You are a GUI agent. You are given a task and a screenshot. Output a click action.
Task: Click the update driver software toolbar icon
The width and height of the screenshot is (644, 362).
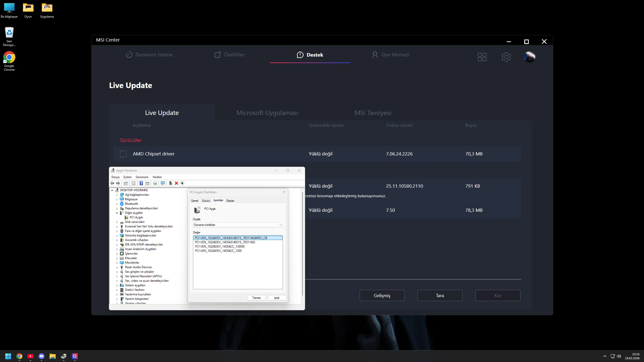171,183
